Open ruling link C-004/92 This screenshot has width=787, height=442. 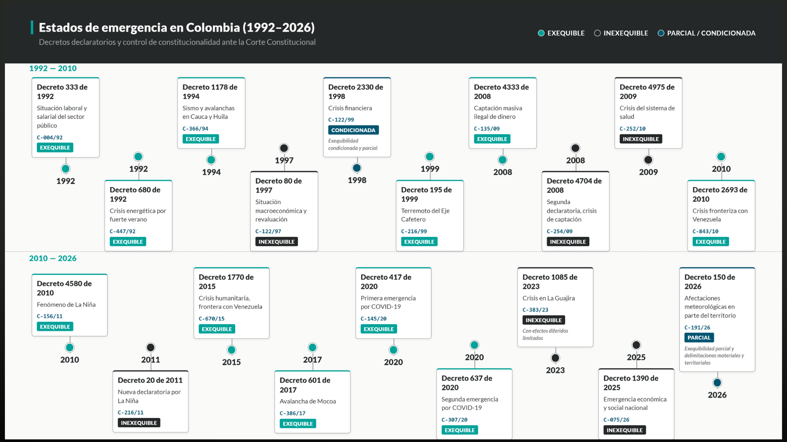50,138
